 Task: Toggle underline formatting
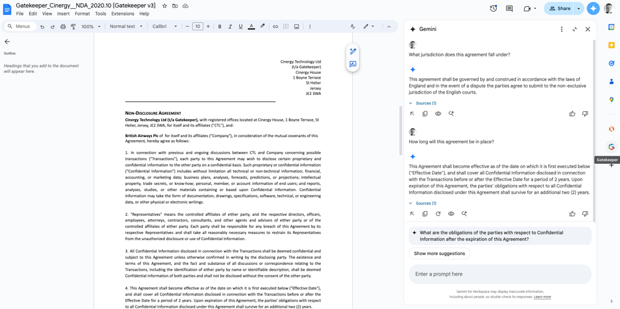pos(241,27)
